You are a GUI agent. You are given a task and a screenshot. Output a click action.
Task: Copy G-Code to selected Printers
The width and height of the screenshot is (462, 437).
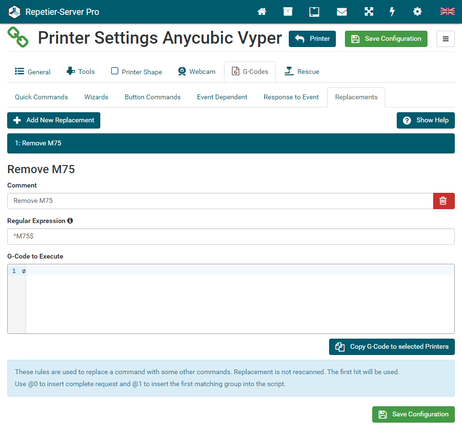[x=391, y=347]
